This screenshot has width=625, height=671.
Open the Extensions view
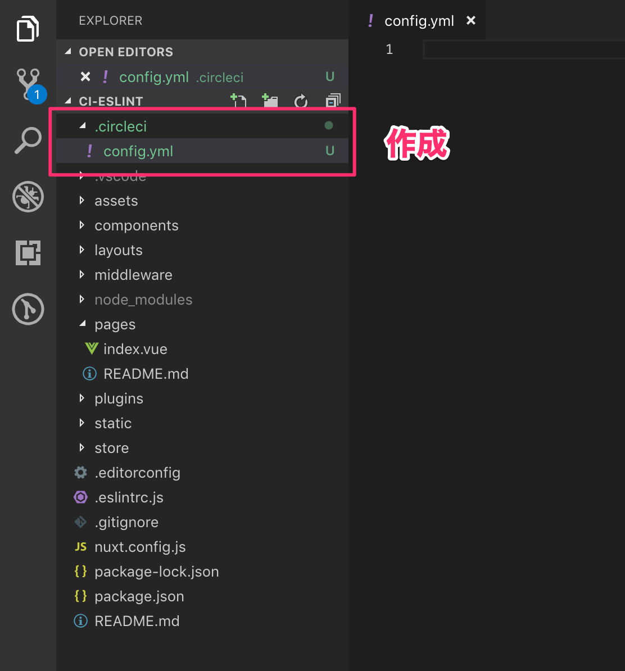point(28,253)
